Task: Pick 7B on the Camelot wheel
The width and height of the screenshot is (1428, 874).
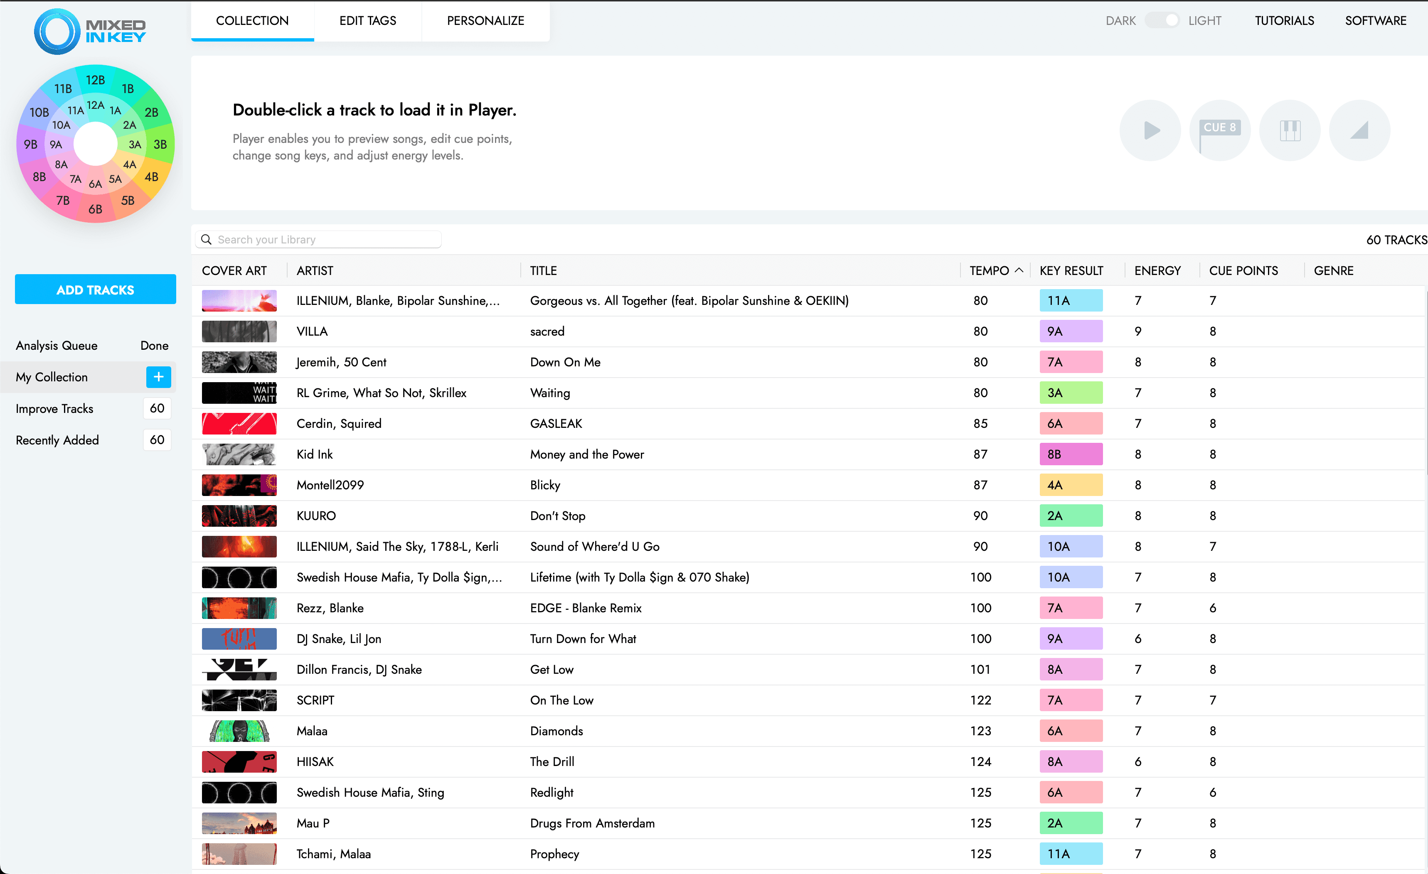Action: pos(63,200)
